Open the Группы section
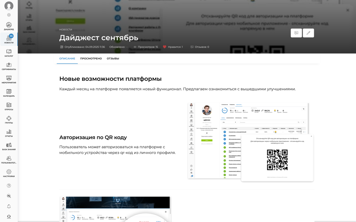Image resolution: width=356 pixels, height=222 pixels. pos(9,120)
